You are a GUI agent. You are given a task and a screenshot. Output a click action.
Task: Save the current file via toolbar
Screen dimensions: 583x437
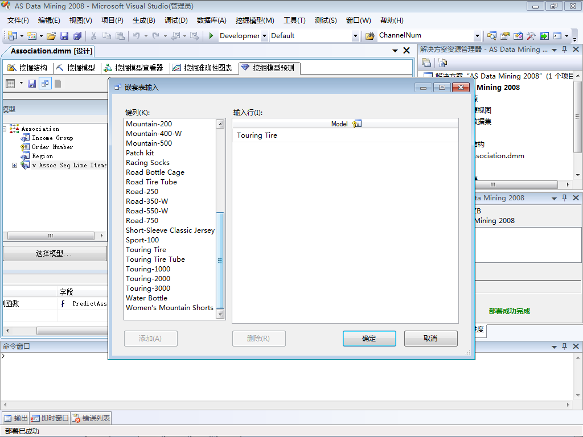pyautogui.click(x=64, y=36)
